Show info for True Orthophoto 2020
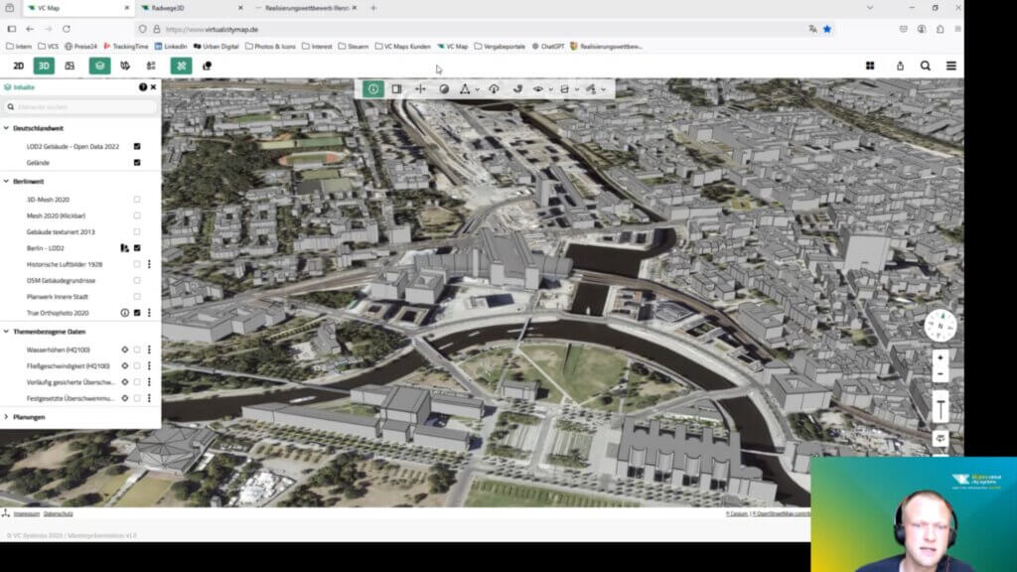 [124, 313]
